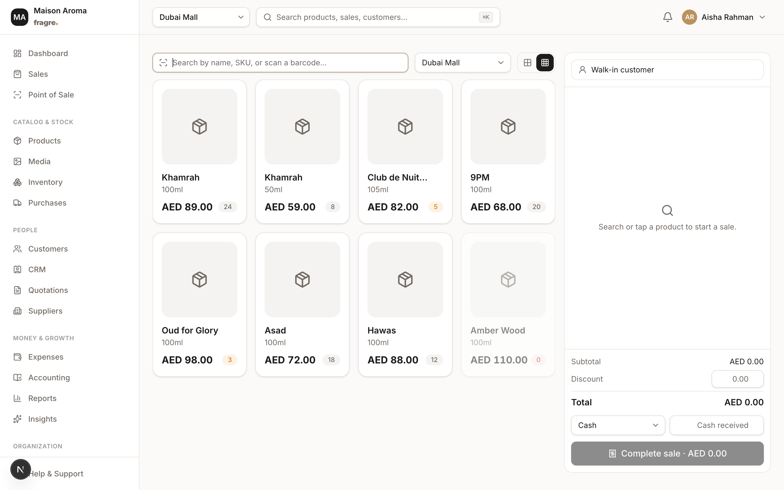Screen dimensions: 784x490
Task: Click the Media image icon
Action: pyautogui.click(x=17, y=161)
